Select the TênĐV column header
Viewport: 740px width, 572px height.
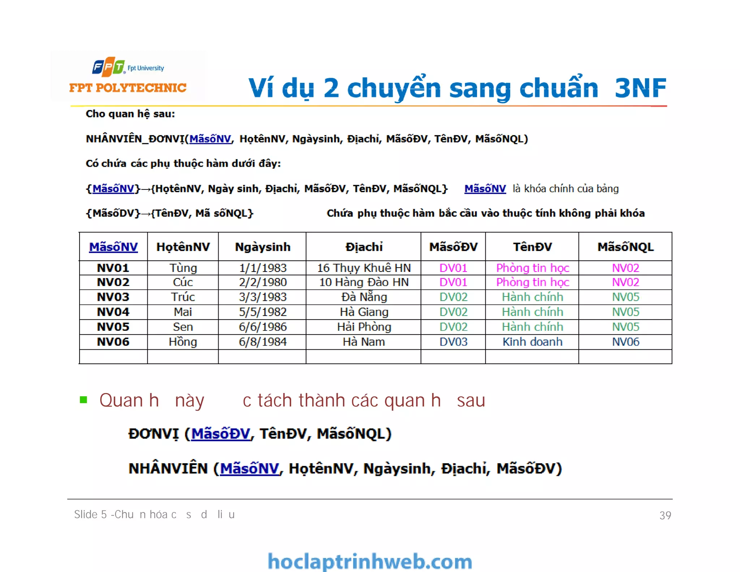[533, 247]
